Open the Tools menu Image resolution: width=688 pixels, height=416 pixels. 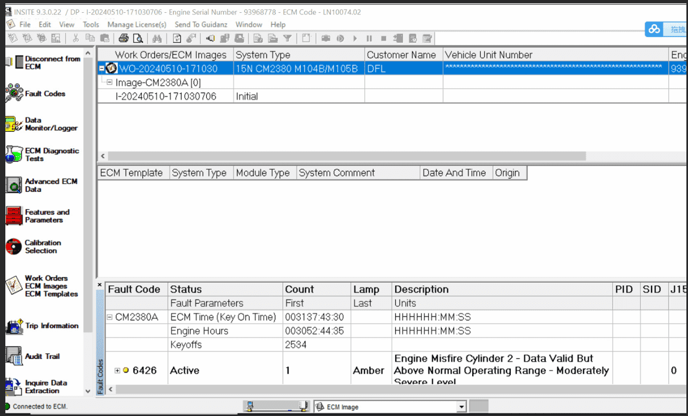pyautogui.click(x=90, y=25)
